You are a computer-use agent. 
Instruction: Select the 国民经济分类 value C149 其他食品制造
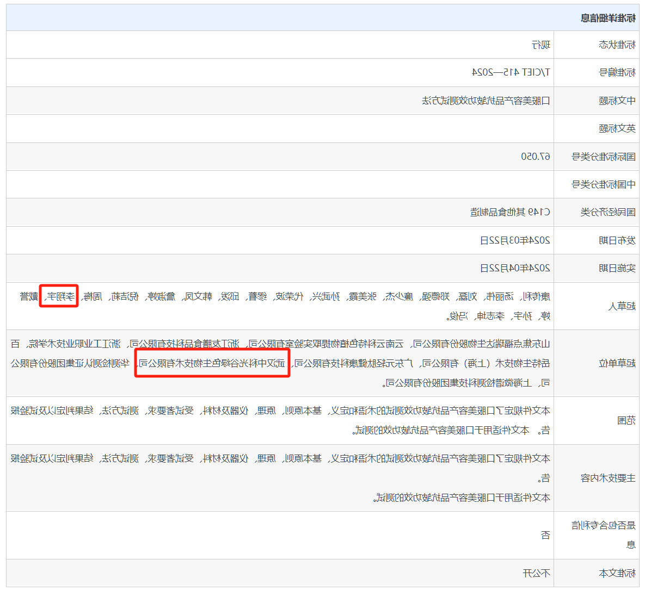[x=510, y=213]
